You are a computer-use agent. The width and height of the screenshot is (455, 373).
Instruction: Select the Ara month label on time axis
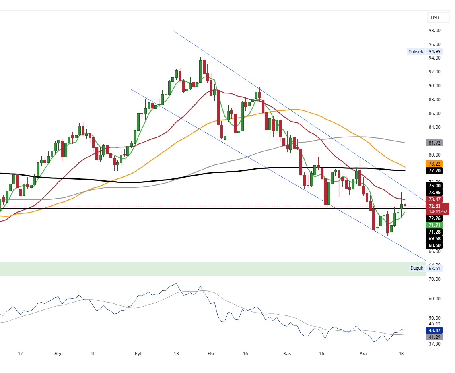point(363,353)
